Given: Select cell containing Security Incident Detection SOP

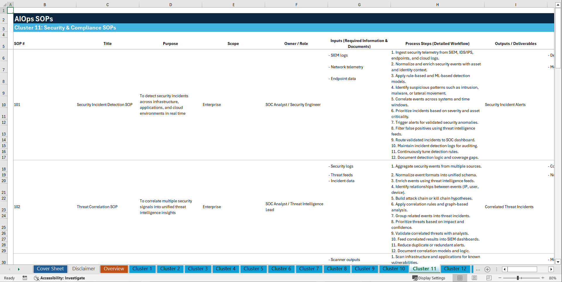Looking at the screenshot, I should click(104, 105).
